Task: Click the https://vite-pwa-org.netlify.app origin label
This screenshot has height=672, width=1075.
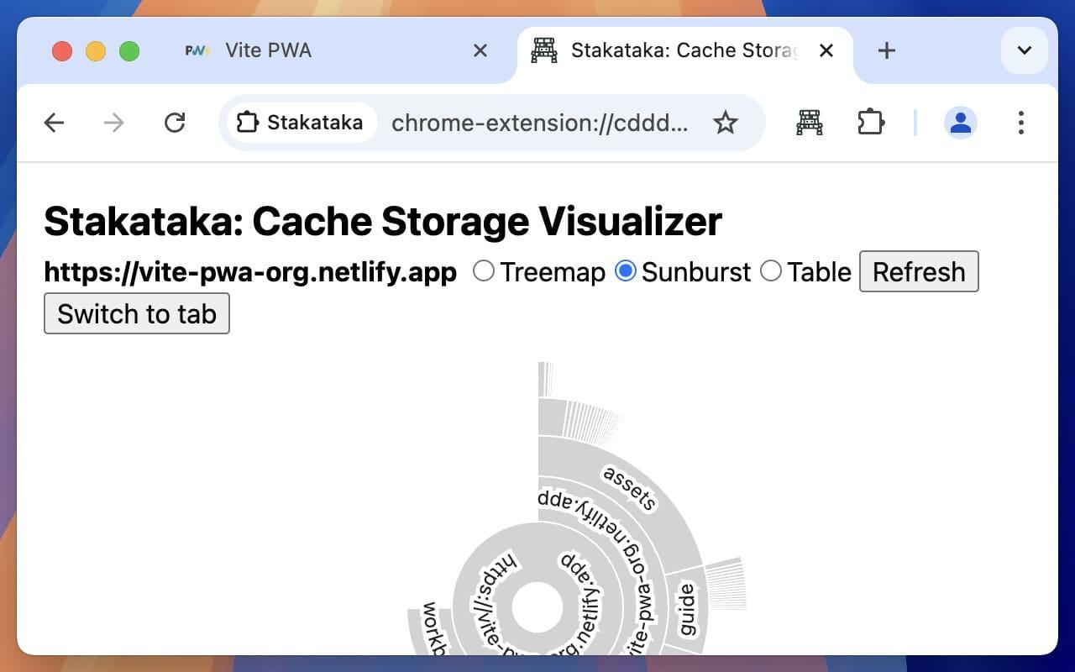Action: [x=250, y=272]
